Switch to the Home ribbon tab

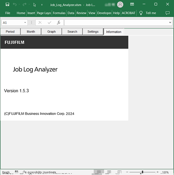pos(21,13)
